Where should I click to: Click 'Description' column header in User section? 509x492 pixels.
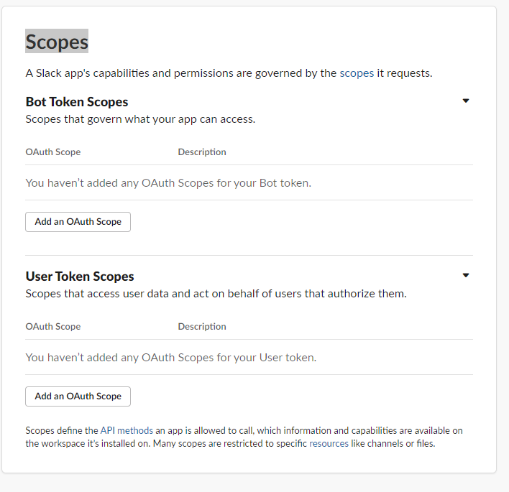[x=202, y=327]
